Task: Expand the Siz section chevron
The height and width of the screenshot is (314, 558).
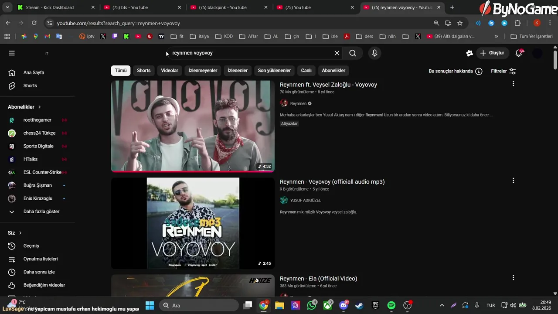Action: point(20,233)
